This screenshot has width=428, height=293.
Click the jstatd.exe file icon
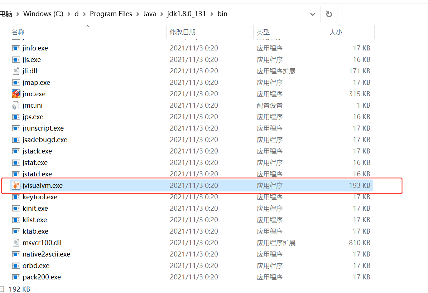(16, 174)
